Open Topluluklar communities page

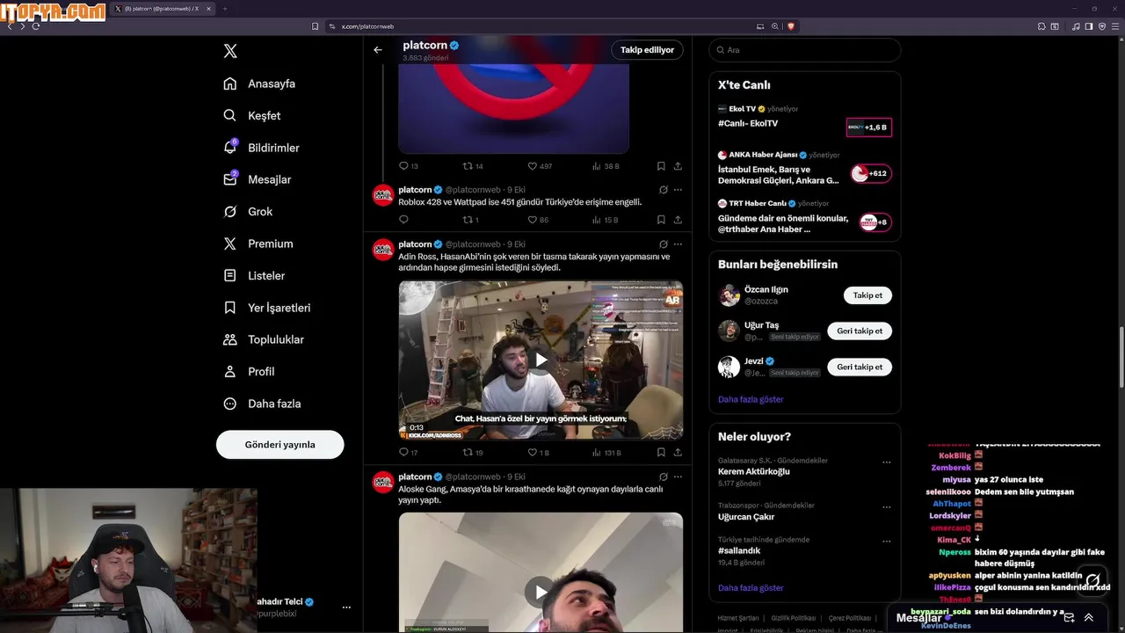coord(264,339)
